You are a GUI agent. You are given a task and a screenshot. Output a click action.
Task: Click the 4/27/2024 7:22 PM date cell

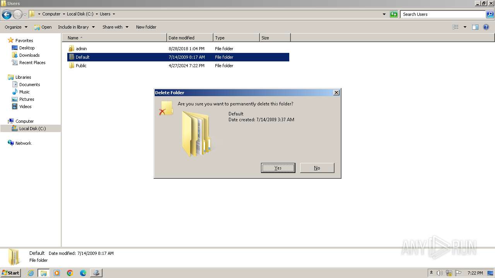pyautogui.click(x=186, y=66)
